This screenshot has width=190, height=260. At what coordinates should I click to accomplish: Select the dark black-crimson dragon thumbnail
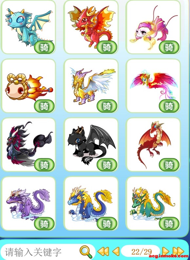(28, 144)
